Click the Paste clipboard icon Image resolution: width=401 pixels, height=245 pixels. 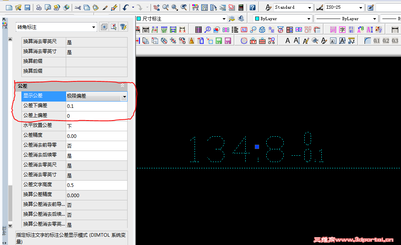95,8
